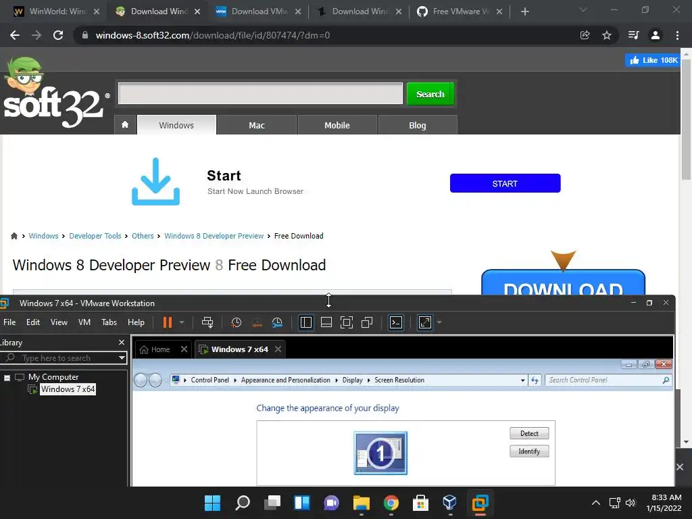The image size is (692, 519).
Task: Open the Chrome media control icon
Action: tap(633, 35)
